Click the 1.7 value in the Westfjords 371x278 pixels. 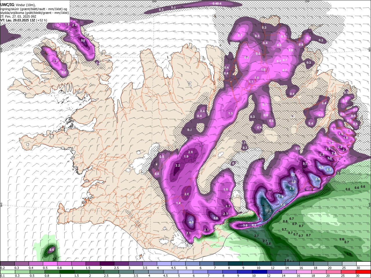[x=56, y=62]
